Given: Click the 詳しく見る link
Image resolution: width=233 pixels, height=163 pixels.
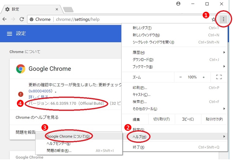Looking at the screenshot, I should point(38,97).
